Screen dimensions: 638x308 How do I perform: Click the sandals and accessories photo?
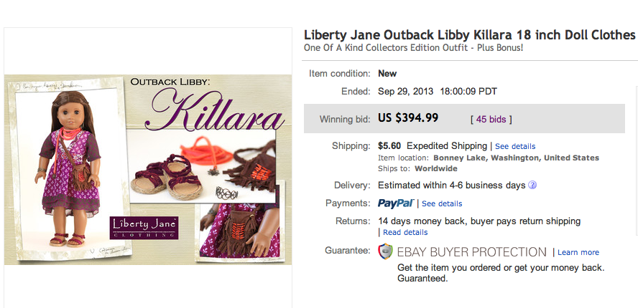point(201,166)
